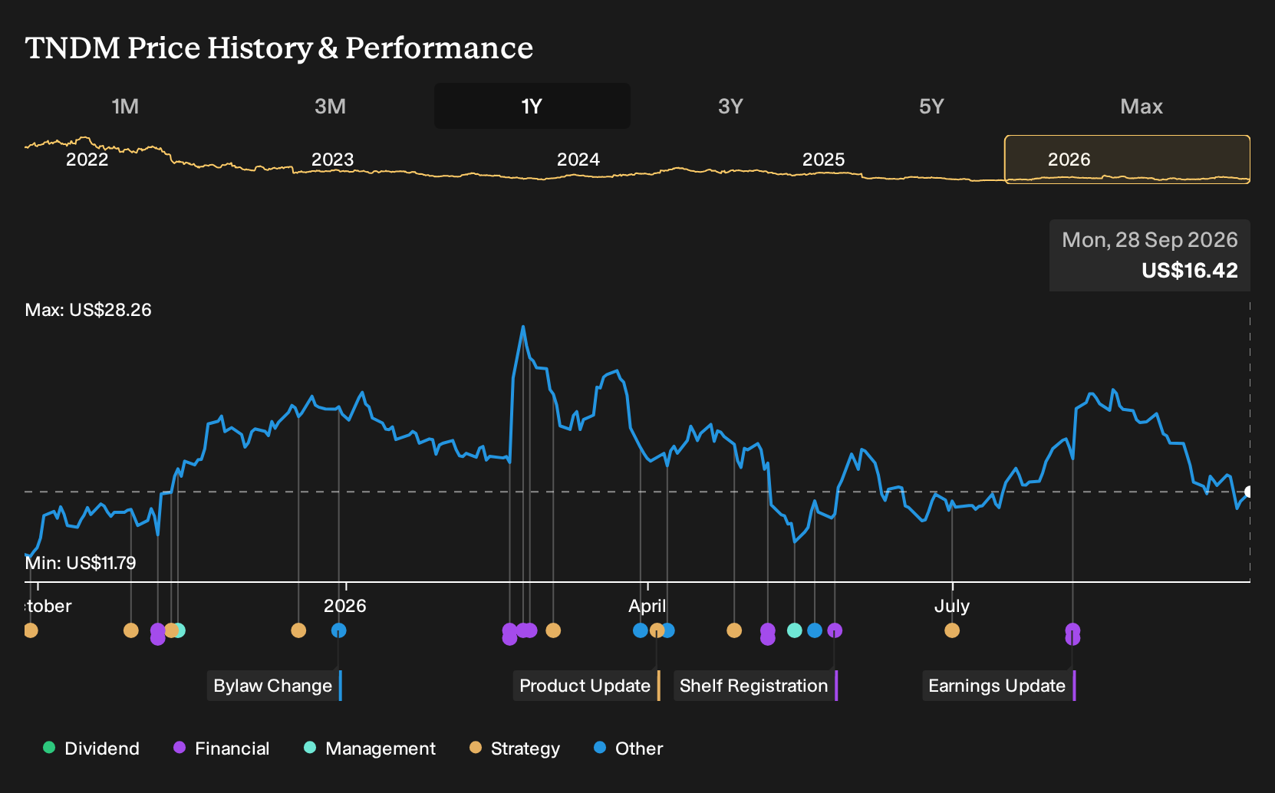
Task: Toggle the Management legend filter
Action: pos(370,749)
